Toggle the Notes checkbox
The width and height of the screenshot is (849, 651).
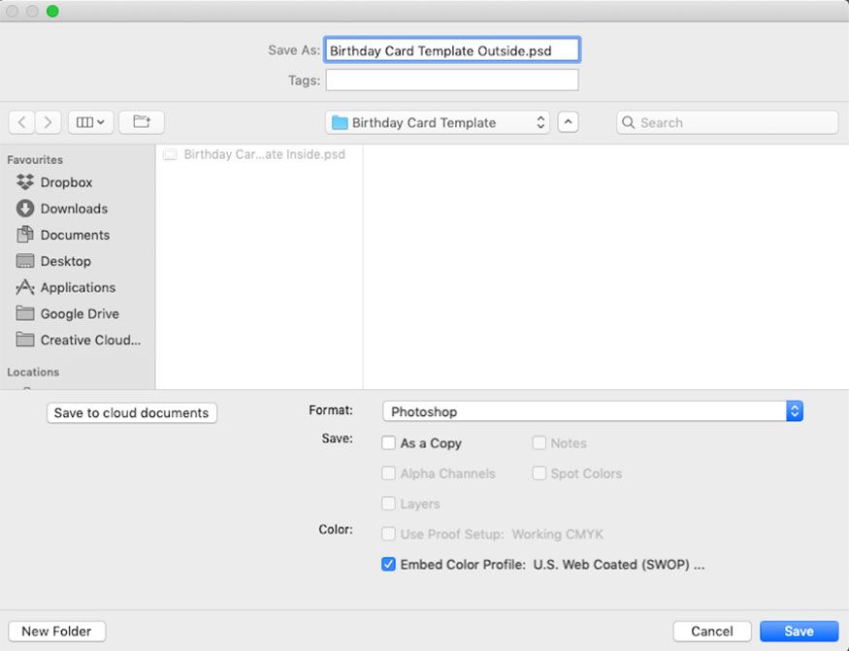click(539, 443)
